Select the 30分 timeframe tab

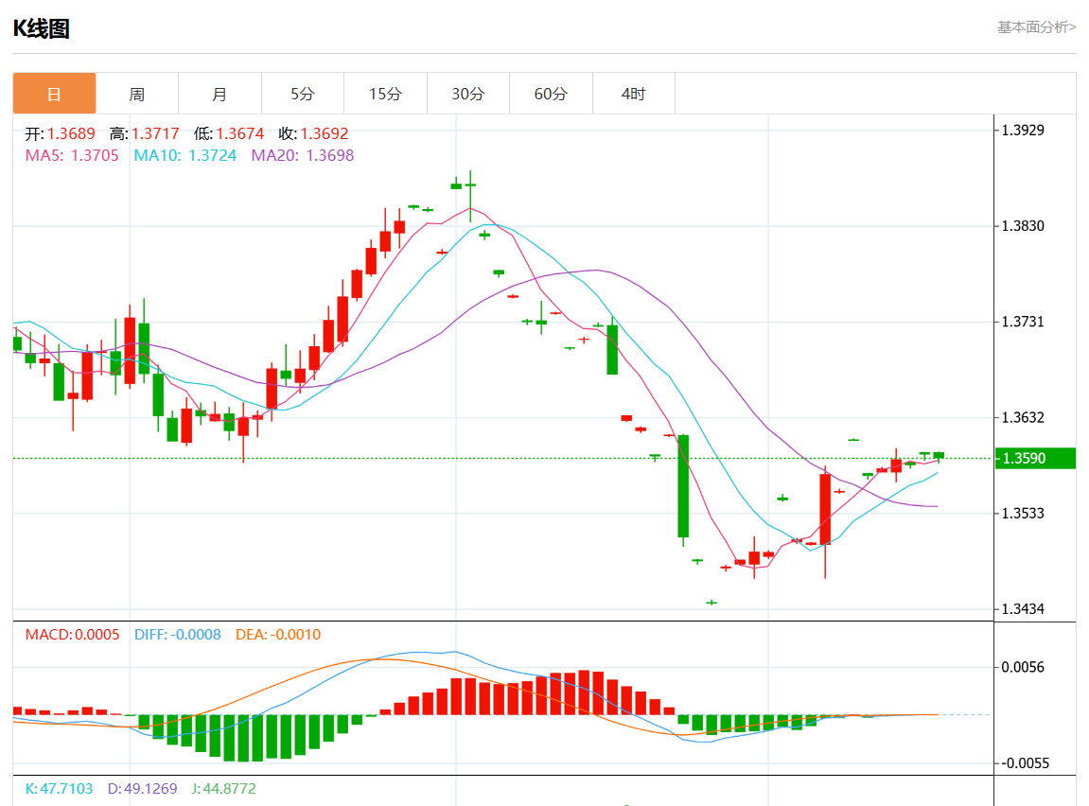467,94
